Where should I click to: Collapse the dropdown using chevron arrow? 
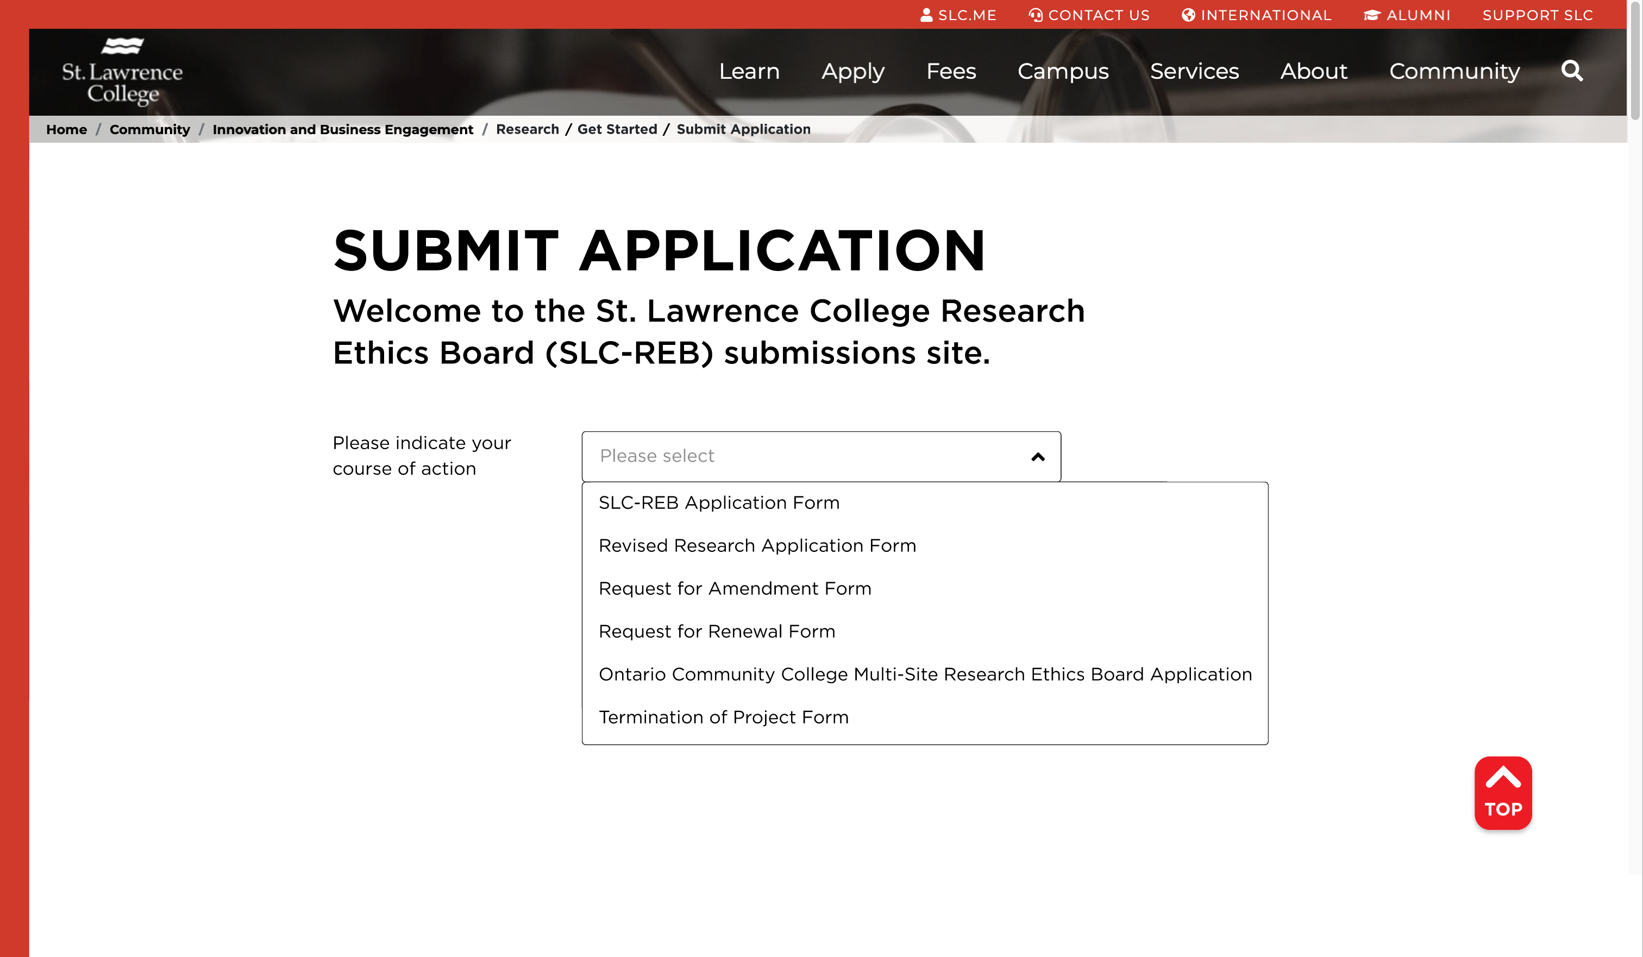(1037, 457)
